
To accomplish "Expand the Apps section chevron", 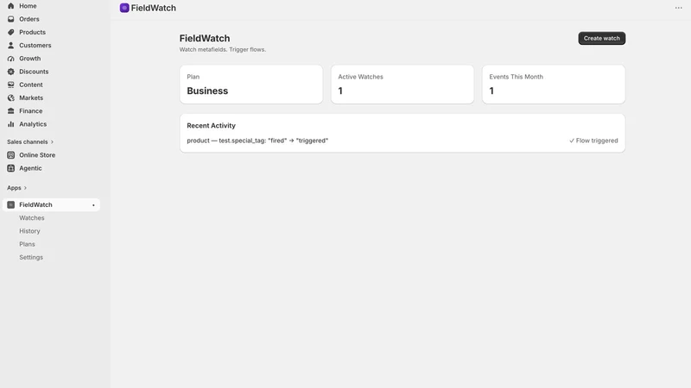I will coord(25,188).
